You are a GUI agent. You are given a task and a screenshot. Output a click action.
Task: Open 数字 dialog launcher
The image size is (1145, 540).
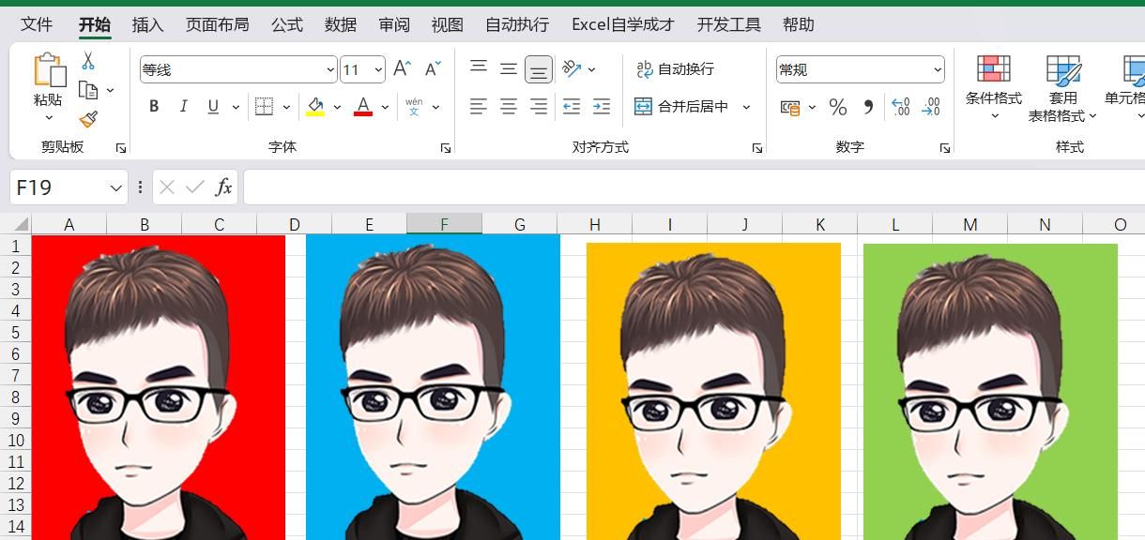tap(945, 148)
